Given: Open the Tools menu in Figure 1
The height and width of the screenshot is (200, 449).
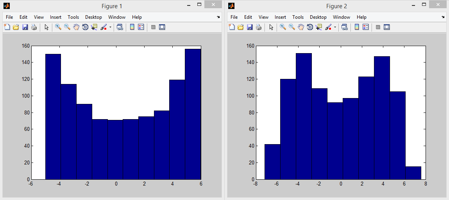Looking at the screenshot, I should 73,17.
